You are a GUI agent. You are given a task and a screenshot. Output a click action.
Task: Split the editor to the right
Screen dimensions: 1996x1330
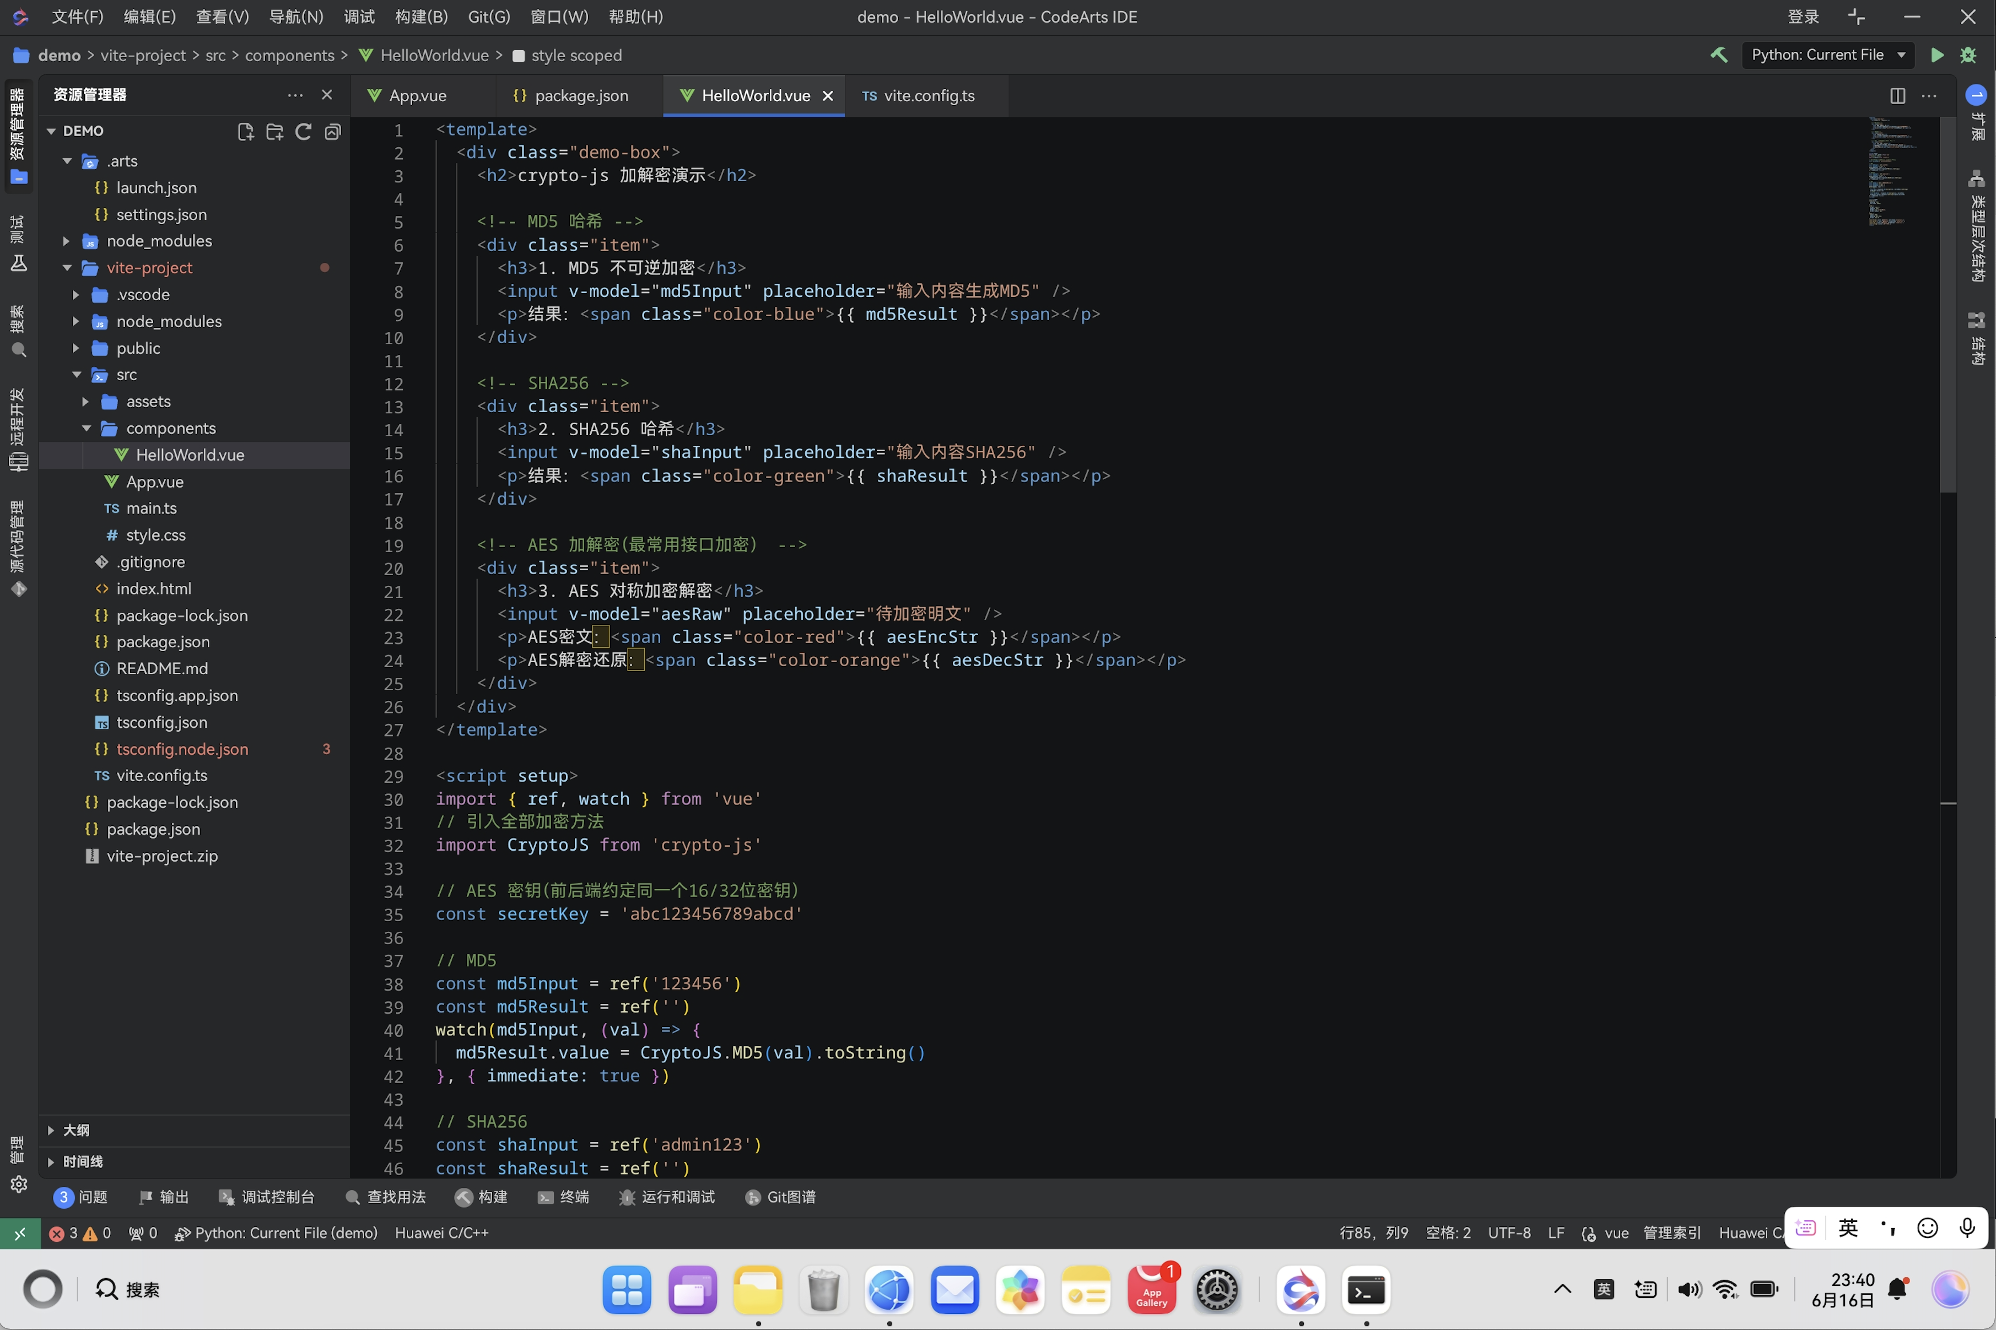[x=1897, y=96]
